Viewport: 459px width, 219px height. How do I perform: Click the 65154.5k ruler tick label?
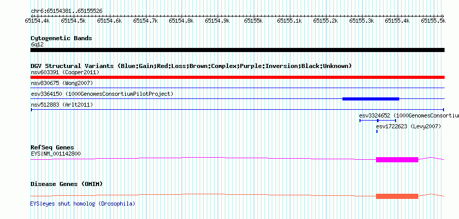tap(73, 21)
